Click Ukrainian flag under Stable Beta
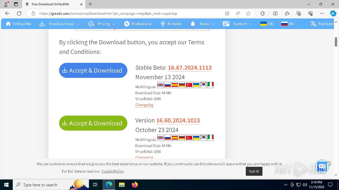 (196, 85)
